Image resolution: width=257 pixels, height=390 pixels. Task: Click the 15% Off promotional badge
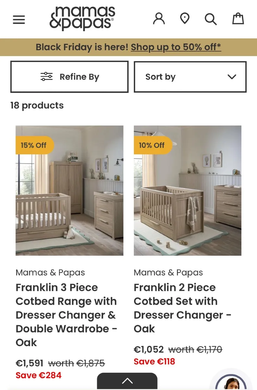pos(34,145)
